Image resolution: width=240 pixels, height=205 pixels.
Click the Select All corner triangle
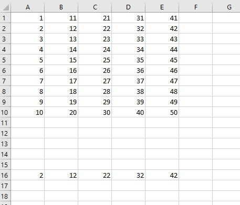(x=5, y=7)
